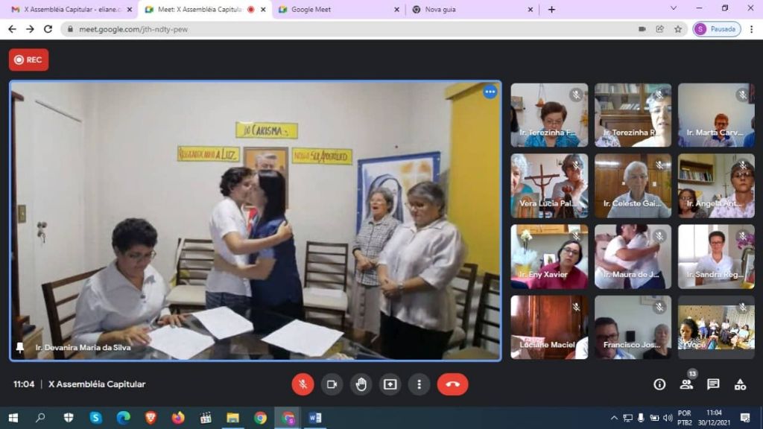Open meeting details info icon
The height and width of the screenshot is (429, 763).
[659, 384]
